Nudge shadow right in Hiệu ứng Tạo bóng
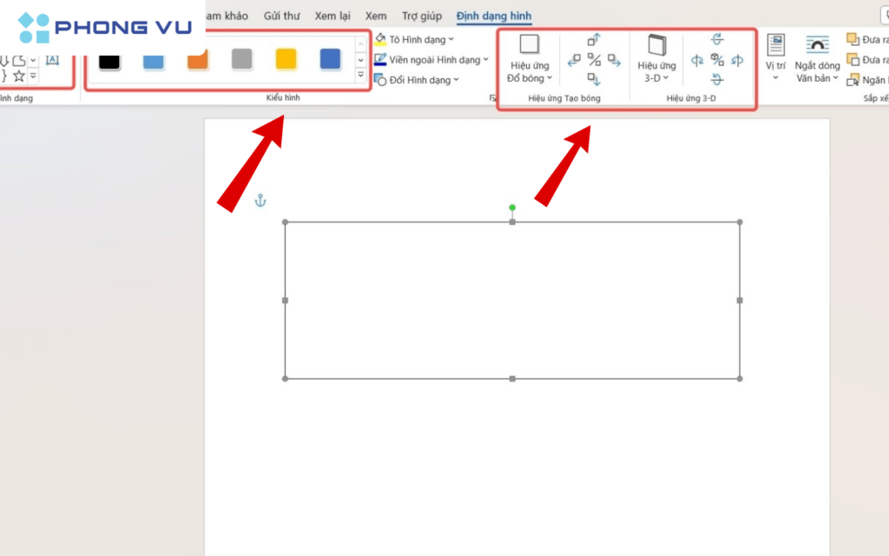The width and height of the screenshot is (889, 556). (x=614, y=60)
